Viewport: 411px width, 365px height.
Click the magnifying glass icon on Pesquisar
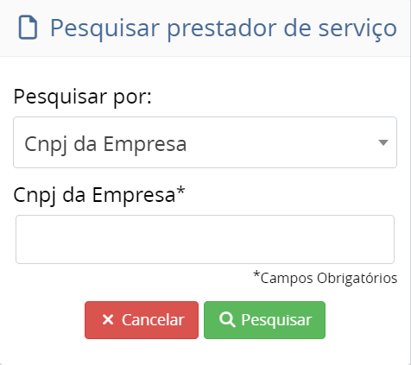(227, 319)
